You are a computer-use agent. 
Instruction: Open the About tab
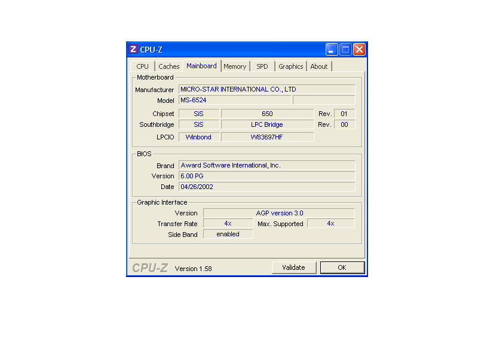point(319,66)
